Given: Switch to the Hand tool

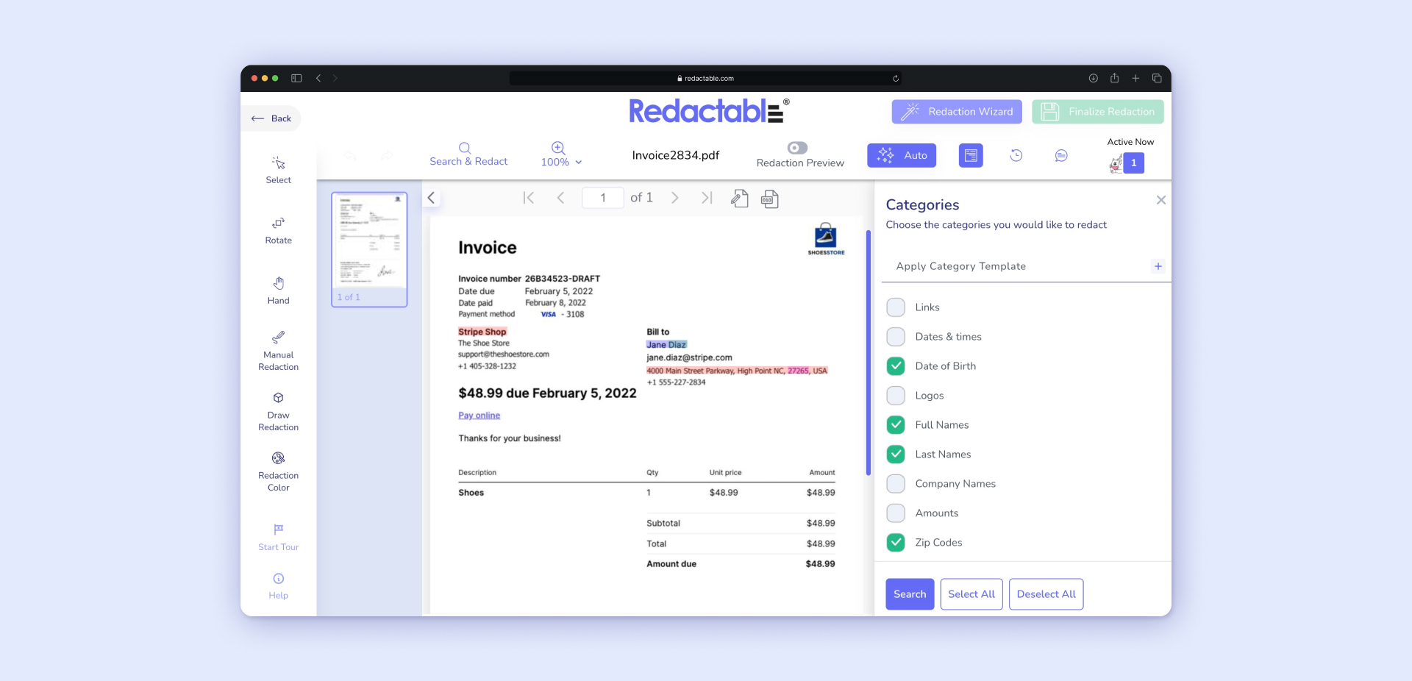Looking at the screenshot, I should 278,290.
